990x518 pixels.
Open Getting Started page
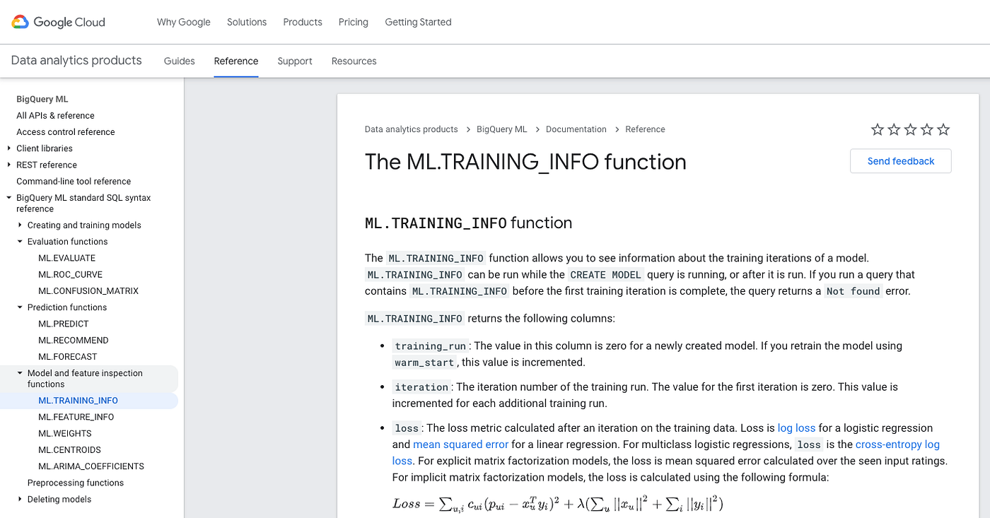[x=418, y=22]
